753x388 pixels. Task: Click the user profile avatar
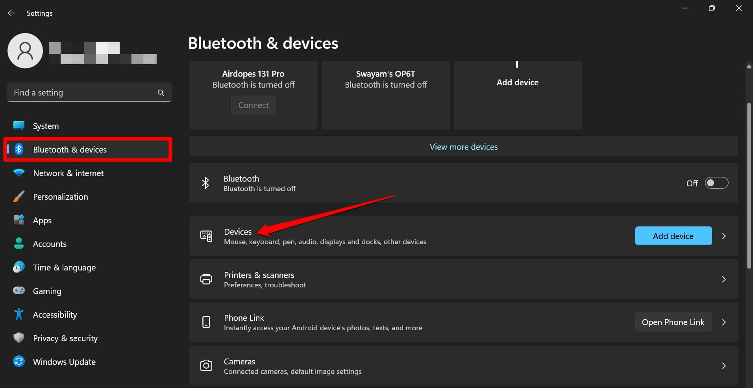coord(25,51)
